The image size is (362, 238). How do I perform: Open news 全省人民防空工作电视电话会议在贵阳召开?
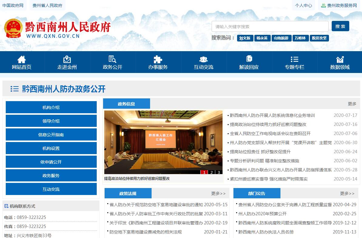[x=270, y=134]
